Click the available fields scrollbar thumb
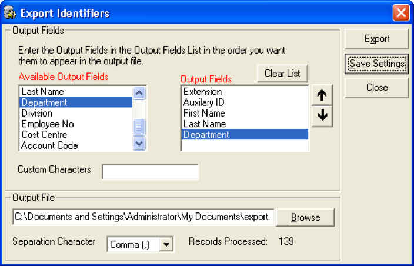This screenshot has height=266, width=414. pyautogui.click(x=139, y=127)
